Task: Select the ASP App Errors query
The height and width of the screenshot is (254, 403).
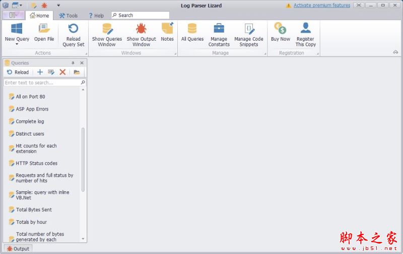Action: coord(32,109)
